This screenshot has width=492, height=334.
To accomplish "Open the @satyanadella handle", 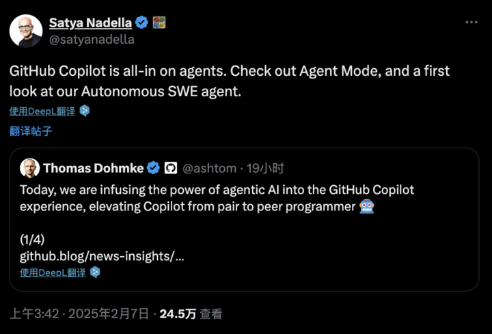I will (92, 39).
